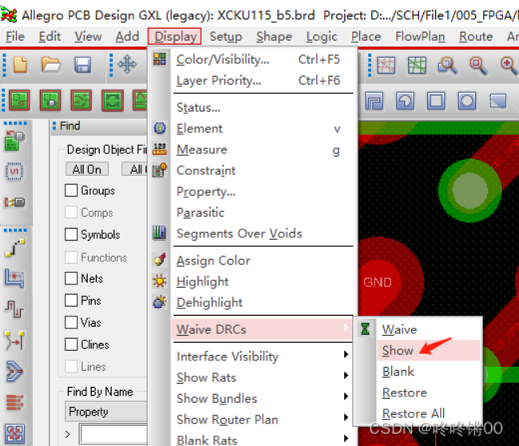Click the add connect route sidebar icon
Image resolution: width=519 pixels, height=446 pixels.
[x=15, y=248]
